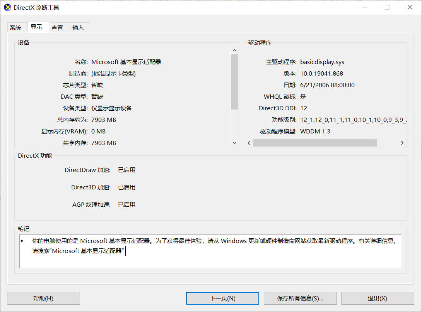
Task: Click driver panel scroll left arrow
Action: point(249,143)
